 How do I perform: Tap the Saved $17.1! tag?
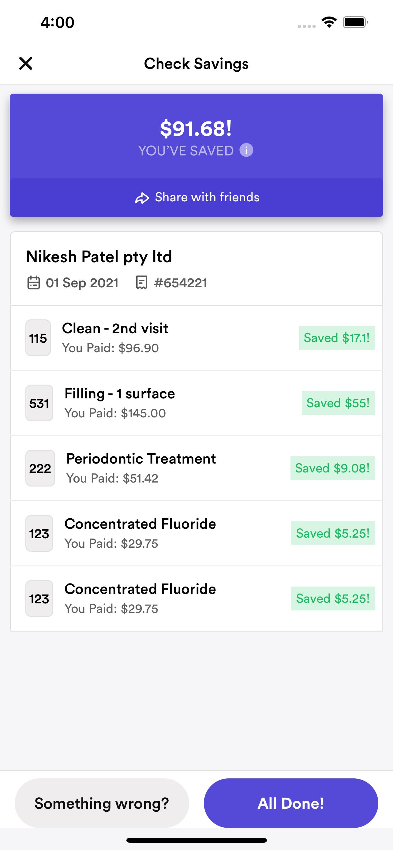tap(337, 338)
